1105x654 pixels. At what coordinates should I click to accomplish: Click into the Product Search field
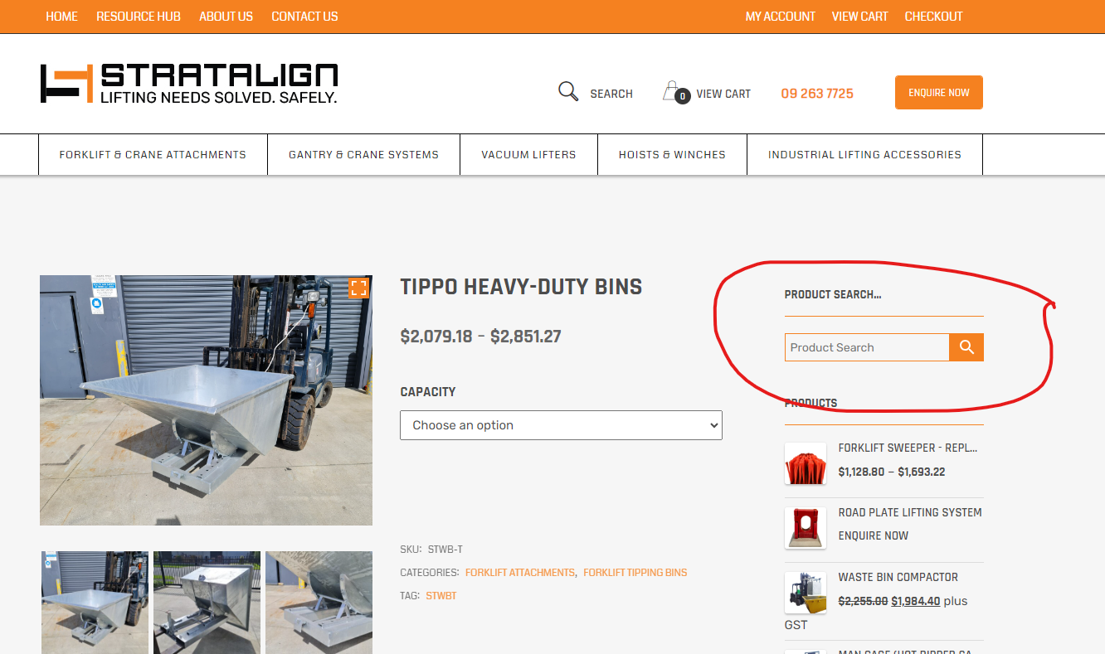(867, 347)
